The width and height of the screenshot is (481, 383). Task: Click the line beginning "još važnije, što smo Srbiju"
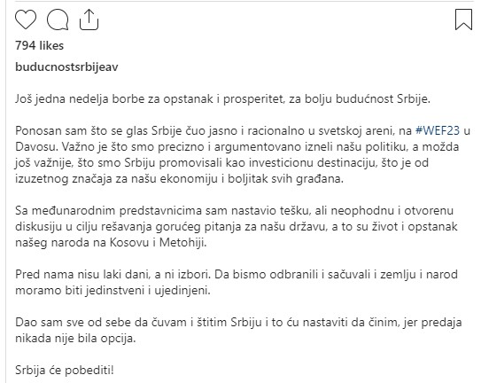pos(221,163)
